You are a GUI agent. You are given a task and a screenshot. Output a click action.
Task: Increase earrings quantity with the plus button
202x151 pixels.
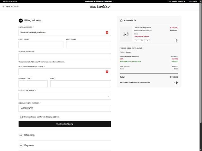147,40
